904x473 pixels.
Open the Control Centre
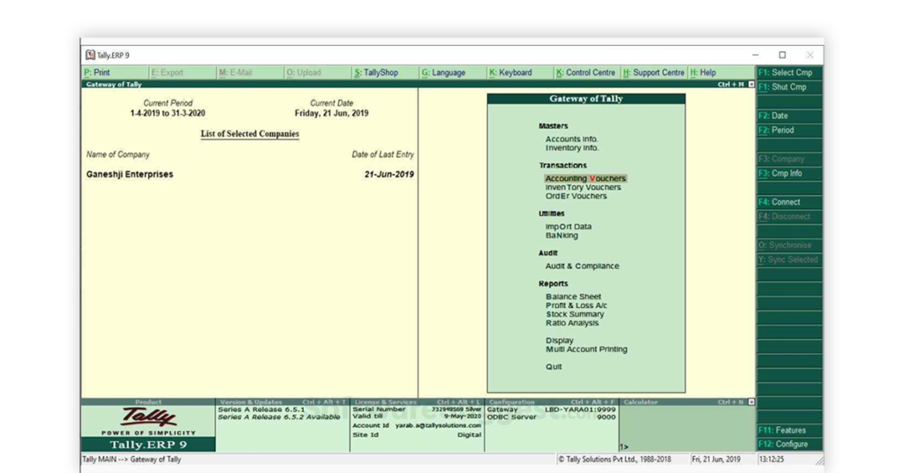click(587, 72)
